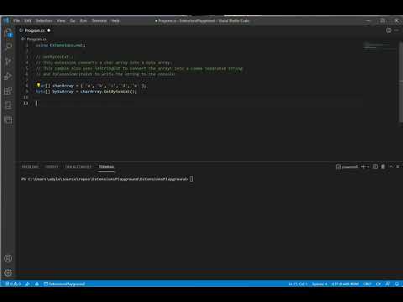
Task: Click errors and warnings count in status bar
Action: pos(13,284)
